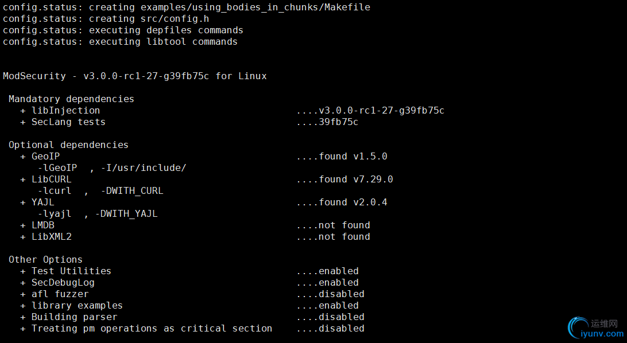The image size is (627, 343).
Task: Click the iyunv.com watermark link text
Action: [x=602, y=334]
